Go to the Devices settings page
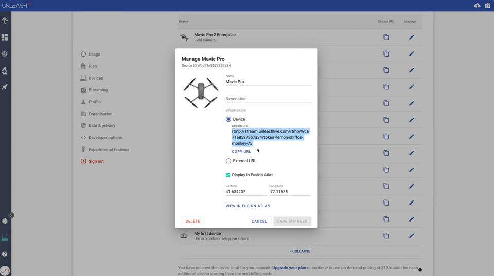Viewport: 494px width, 276px height. [92, 78]
